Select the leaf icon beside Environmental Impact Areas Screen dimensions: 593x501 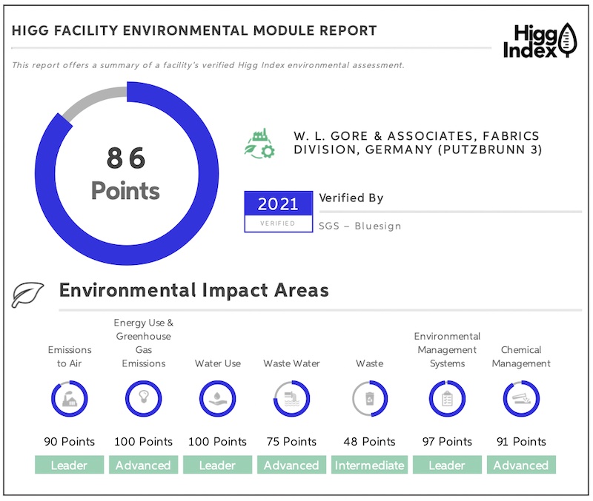[27, 294]
